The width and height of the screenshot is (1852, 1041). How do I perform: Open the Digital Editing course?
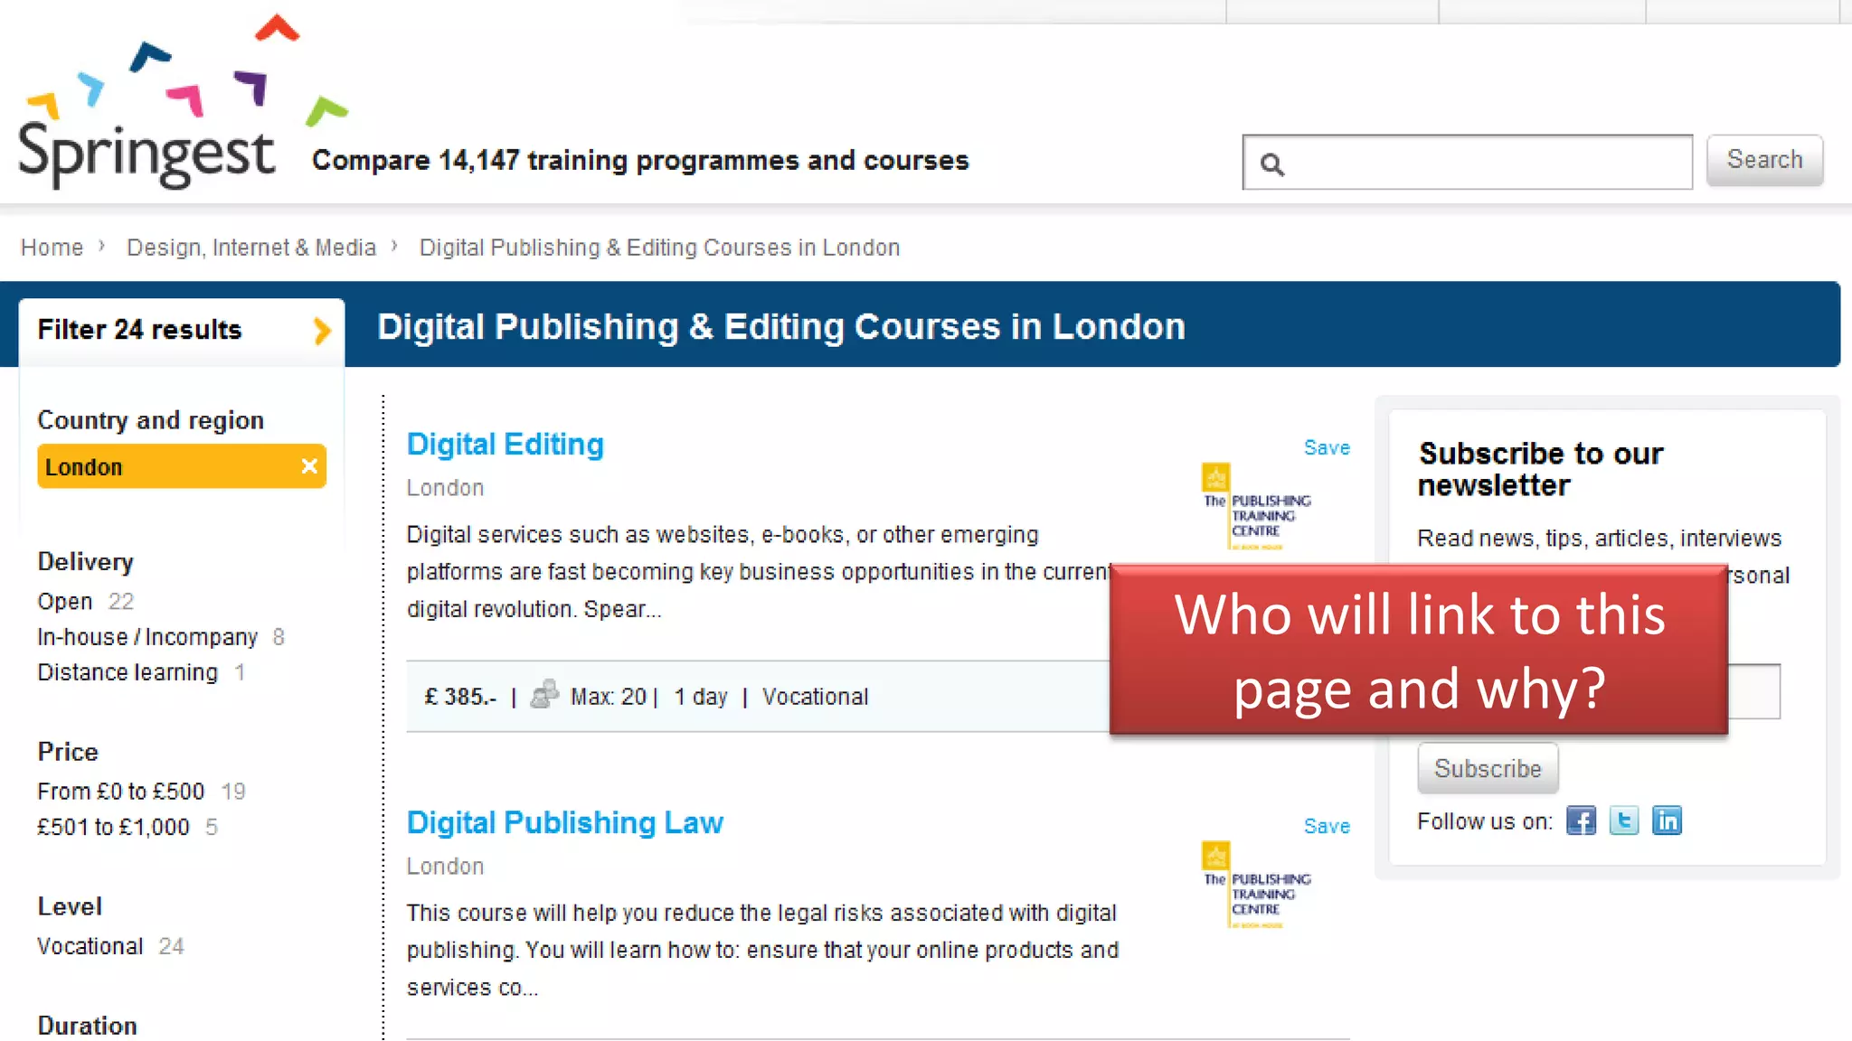(505, 445)
